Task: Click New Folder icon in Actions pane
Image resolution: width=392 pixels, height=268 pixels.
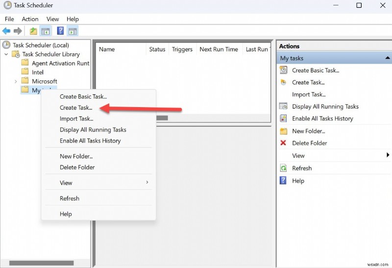Action: pos(284,131)
